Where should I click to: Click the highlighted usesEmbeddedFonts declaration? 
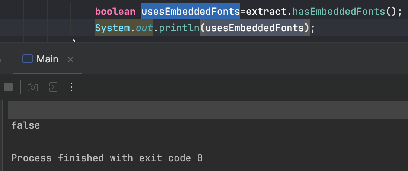click(x=191, y=12)
